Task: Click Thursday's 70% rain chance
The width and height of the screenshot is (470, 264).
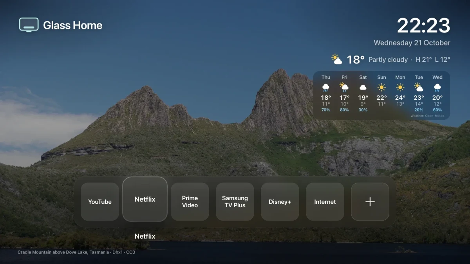Action: (326, 110)
